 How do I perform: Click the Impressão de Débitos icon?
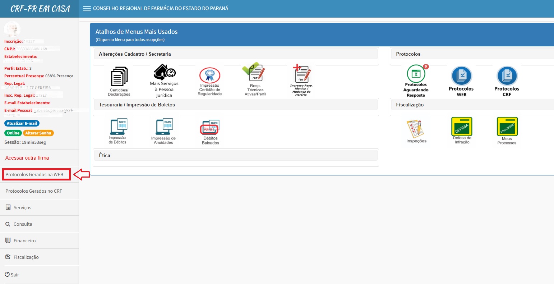click(x=117, y=131)
